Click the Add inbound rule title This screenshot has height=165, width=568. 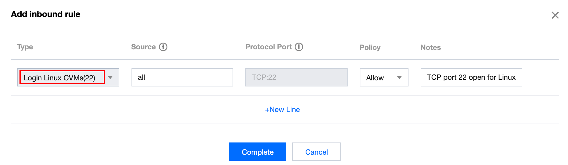(x=46, y=14)
